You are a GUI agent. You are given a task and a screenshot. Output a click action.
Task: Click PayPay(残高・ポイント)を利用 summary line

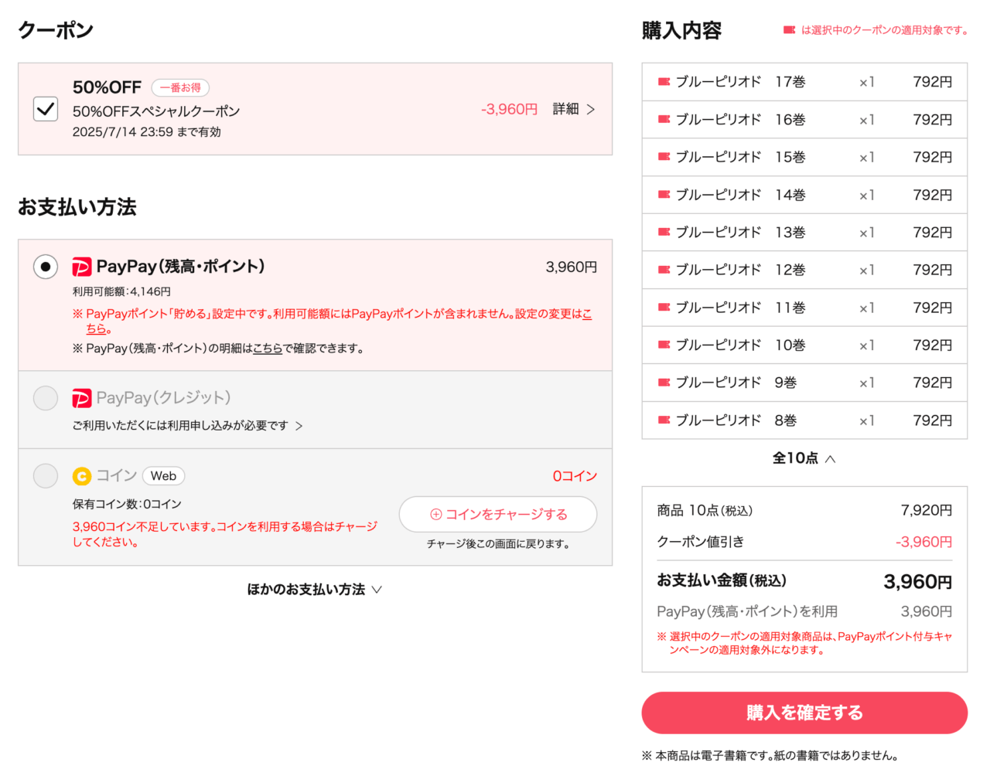[x=747, y=611]
